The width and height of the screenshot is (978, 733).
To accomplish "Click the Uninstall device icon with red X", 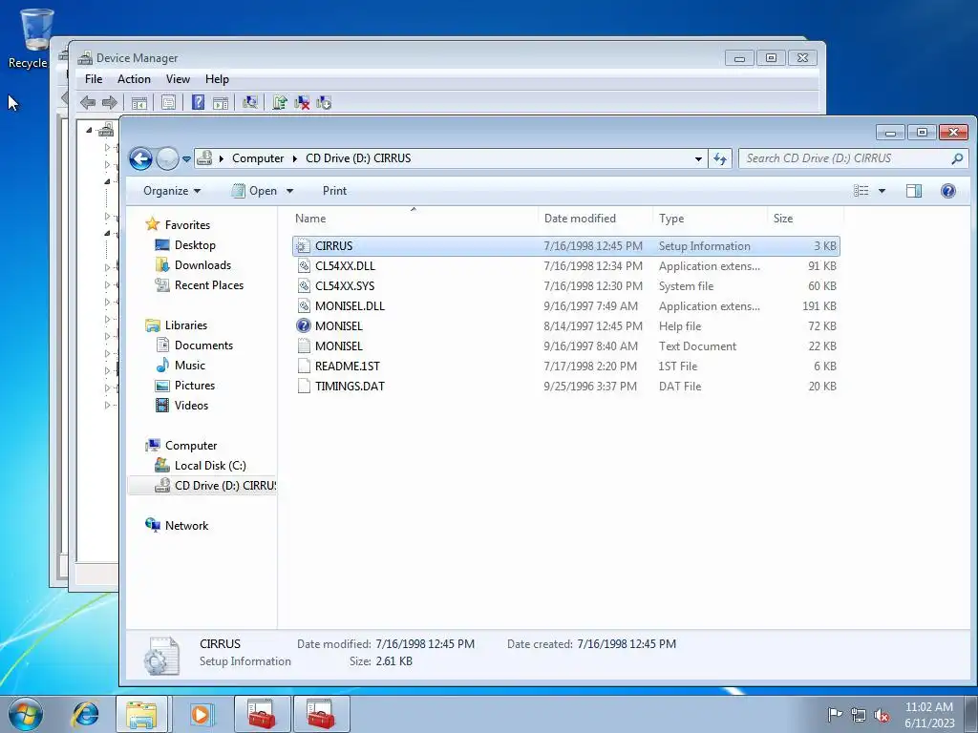I will pos(302,102).
